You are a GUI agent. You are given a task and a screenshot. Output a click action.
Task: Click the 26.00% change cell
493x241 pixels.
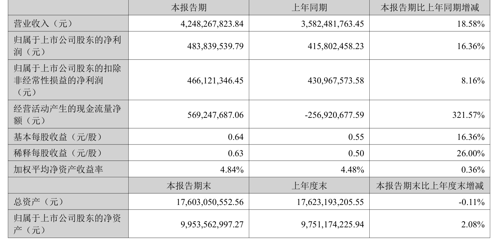tap(471, 154)
